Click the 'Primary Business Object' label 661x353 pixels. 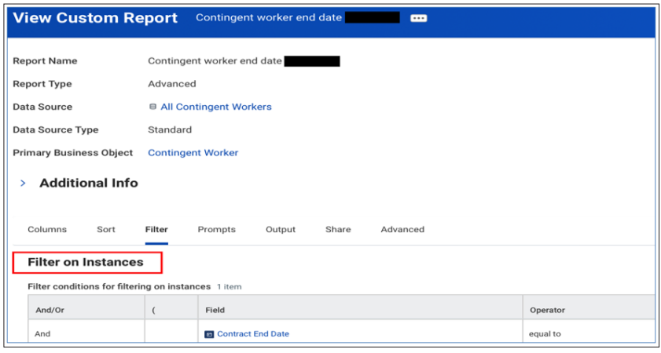(73, 153)
